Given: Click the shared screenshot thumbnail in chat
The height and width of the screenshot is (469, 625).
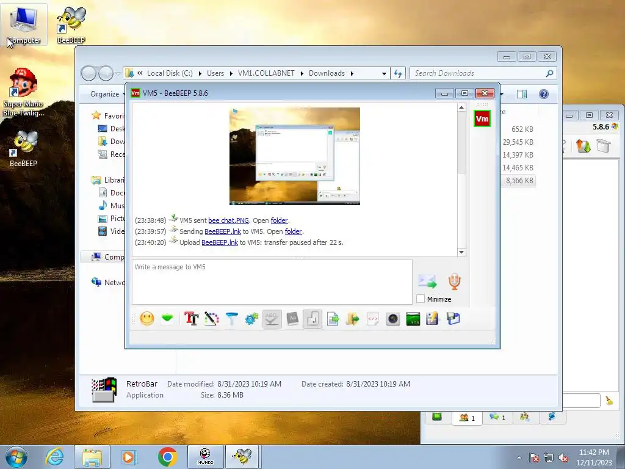Looking at the screenshot, I should coord(295,156).
